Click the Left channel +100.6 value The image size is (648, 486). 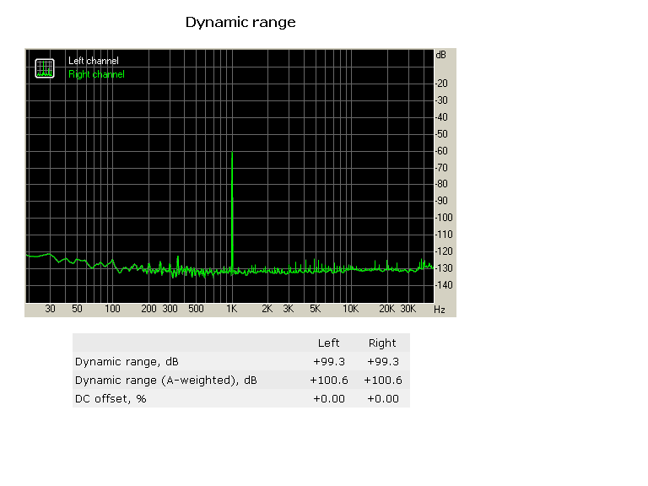point(329,381)
